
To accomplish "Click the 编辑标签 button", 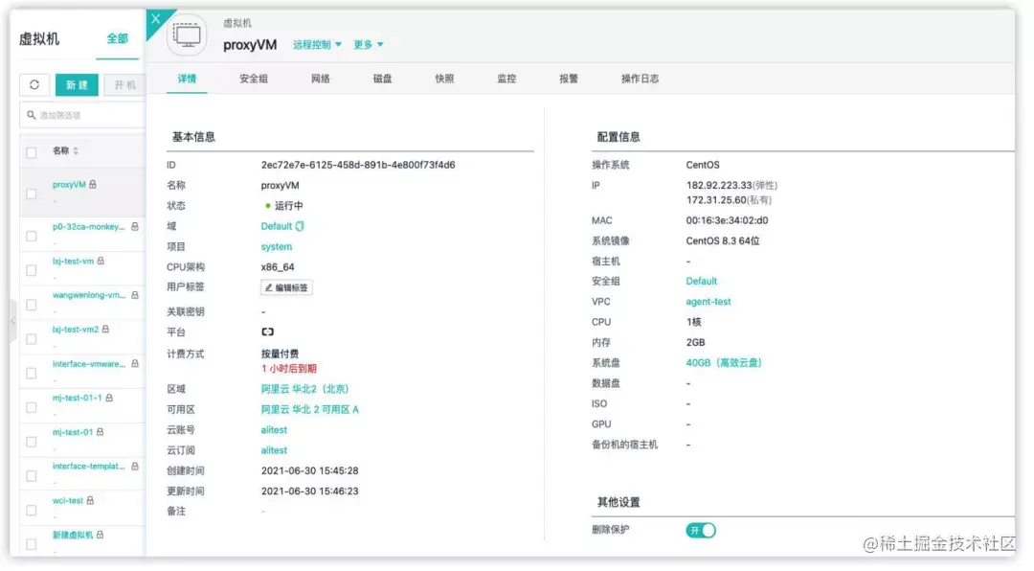I will [x=285, y=286].
